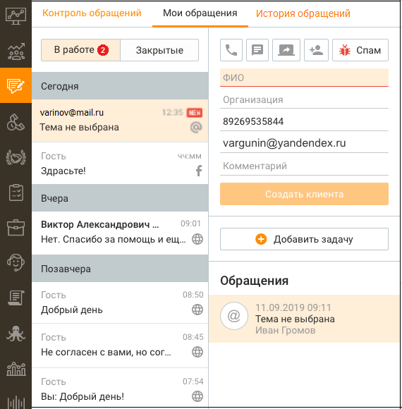Open the clipboard checklist sidebar icon
This screenshot has height=409, width=402.
[16, 193]
